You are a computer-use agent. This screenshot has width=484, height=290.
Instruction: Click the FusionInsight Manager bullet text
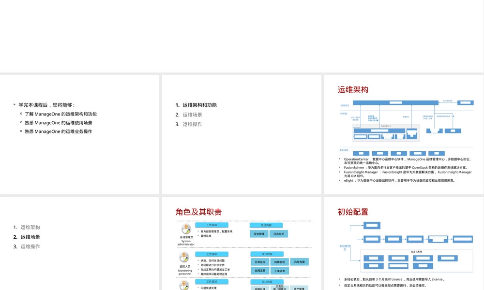click(x=408, y=174)
